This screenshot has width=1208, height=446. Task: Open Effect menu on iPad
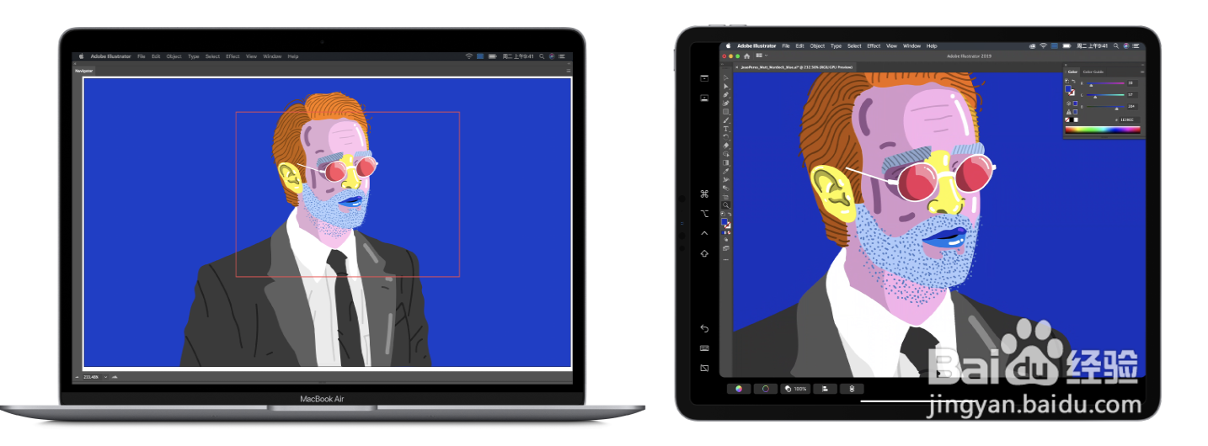pyautogui.click(x=874, y=45)
